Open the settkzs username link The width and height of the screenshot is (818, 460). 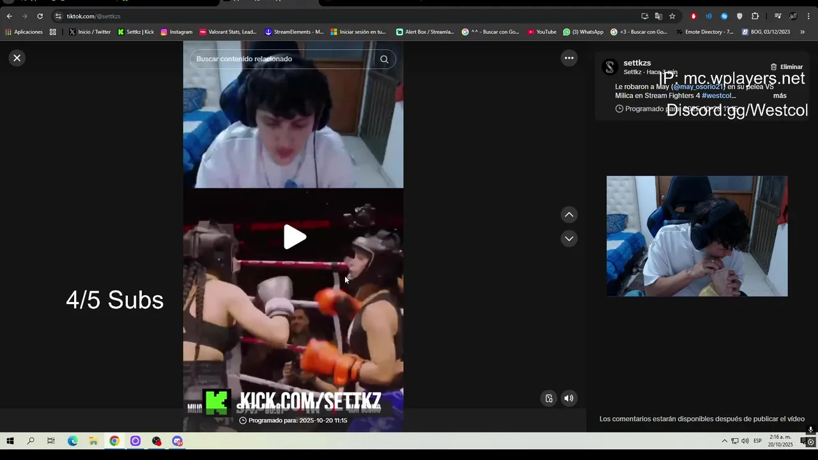(637, 63)
